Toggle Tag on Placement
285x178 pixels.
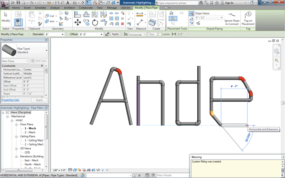pos(248,19)
